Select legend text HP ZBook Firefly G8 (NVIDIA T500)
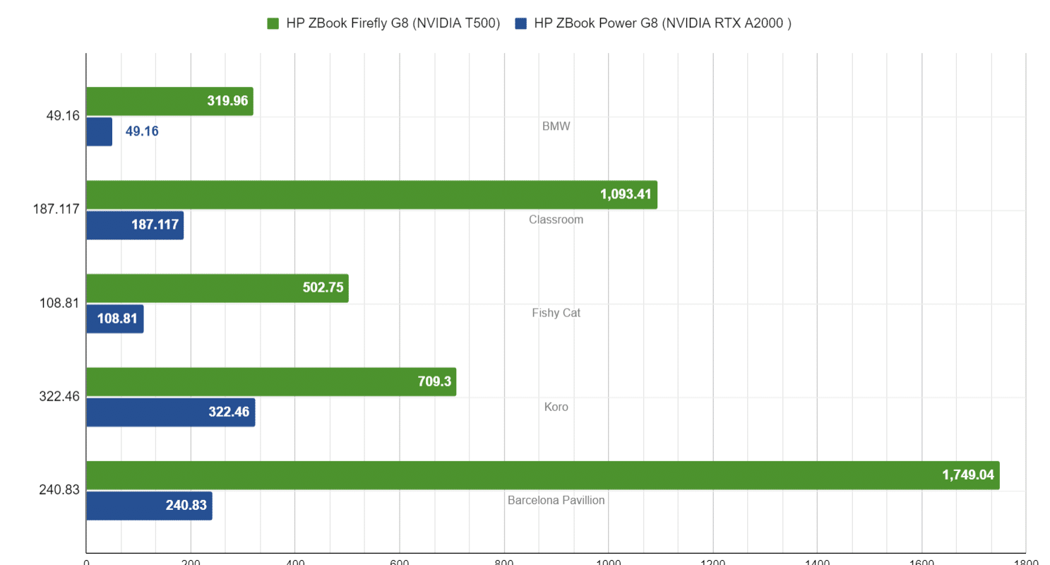The image size is (1050, 565). click(393, 24)
